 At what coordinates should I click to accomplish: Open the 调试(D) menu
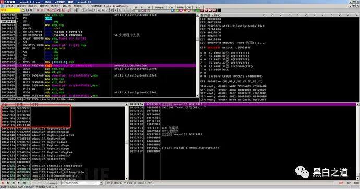point(32,6)
